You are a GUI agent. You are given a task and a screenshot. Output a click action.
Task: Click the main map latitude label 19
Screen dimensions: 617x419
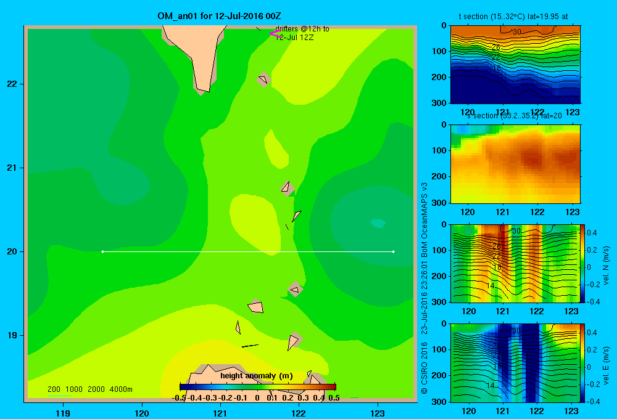point(12,335)
